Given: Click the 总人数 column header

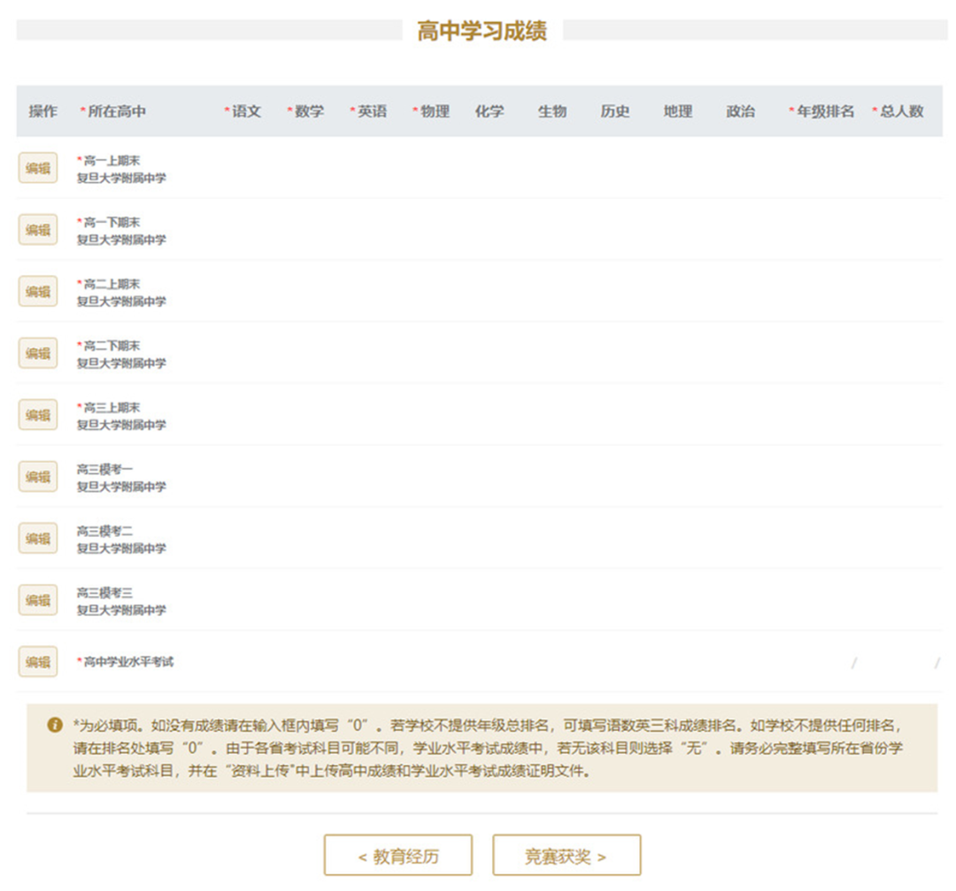Looking at the screenshot, I should [x=900, y=111].
